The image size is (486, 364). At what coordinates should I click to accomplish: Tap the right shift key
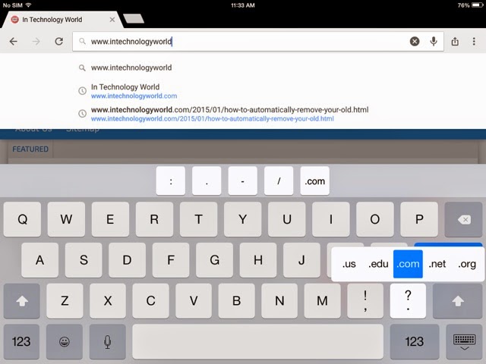pyautogui.click(x=457, y=301)
